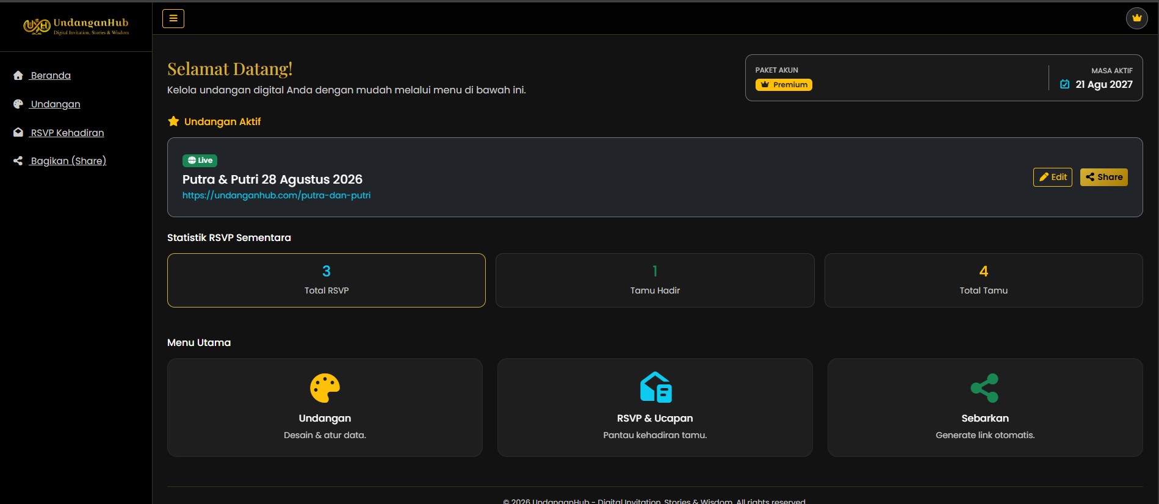
Task: Click 'Desain & atur data.' text
Action: tap(325, 435)
